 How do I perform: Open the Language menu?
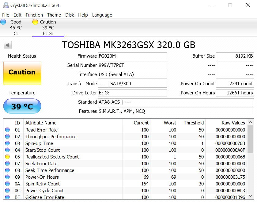click(x=102, y=15)
